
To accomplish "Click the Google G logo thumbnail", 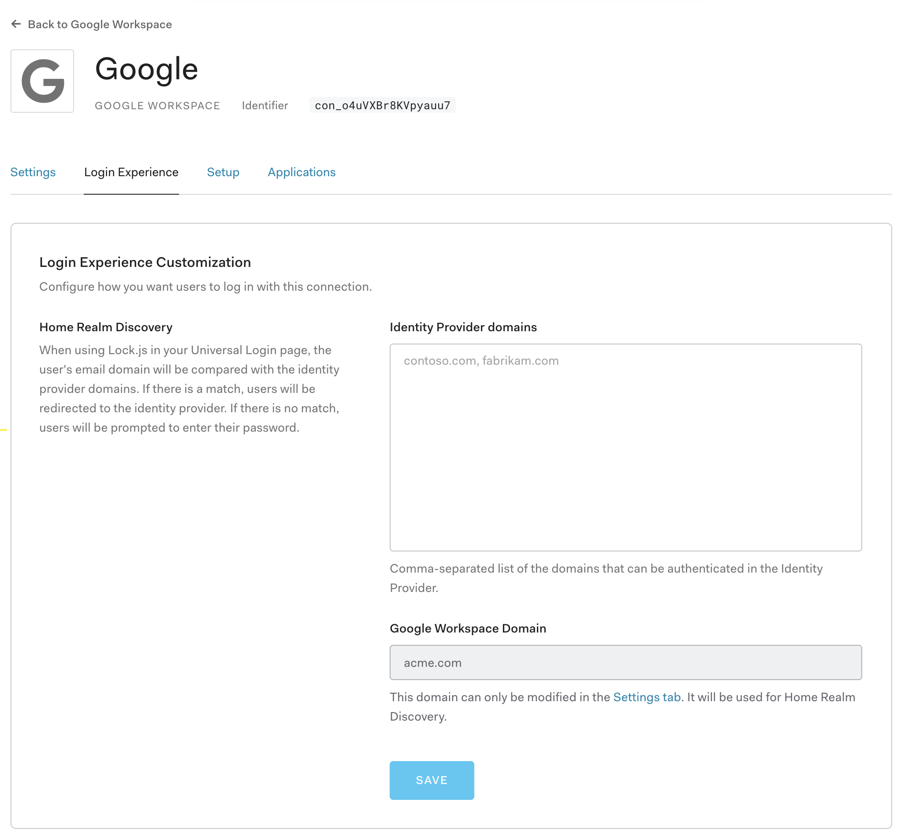I will click(42, 81).
